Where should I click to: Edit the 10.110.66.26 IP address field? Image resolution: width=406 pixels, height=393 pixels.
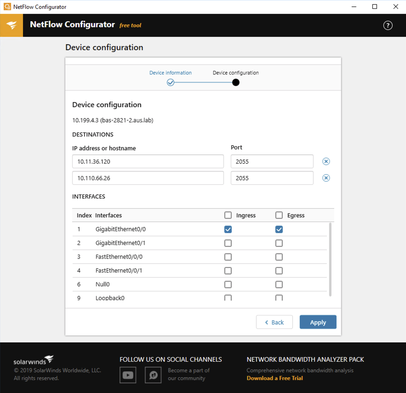148,178
